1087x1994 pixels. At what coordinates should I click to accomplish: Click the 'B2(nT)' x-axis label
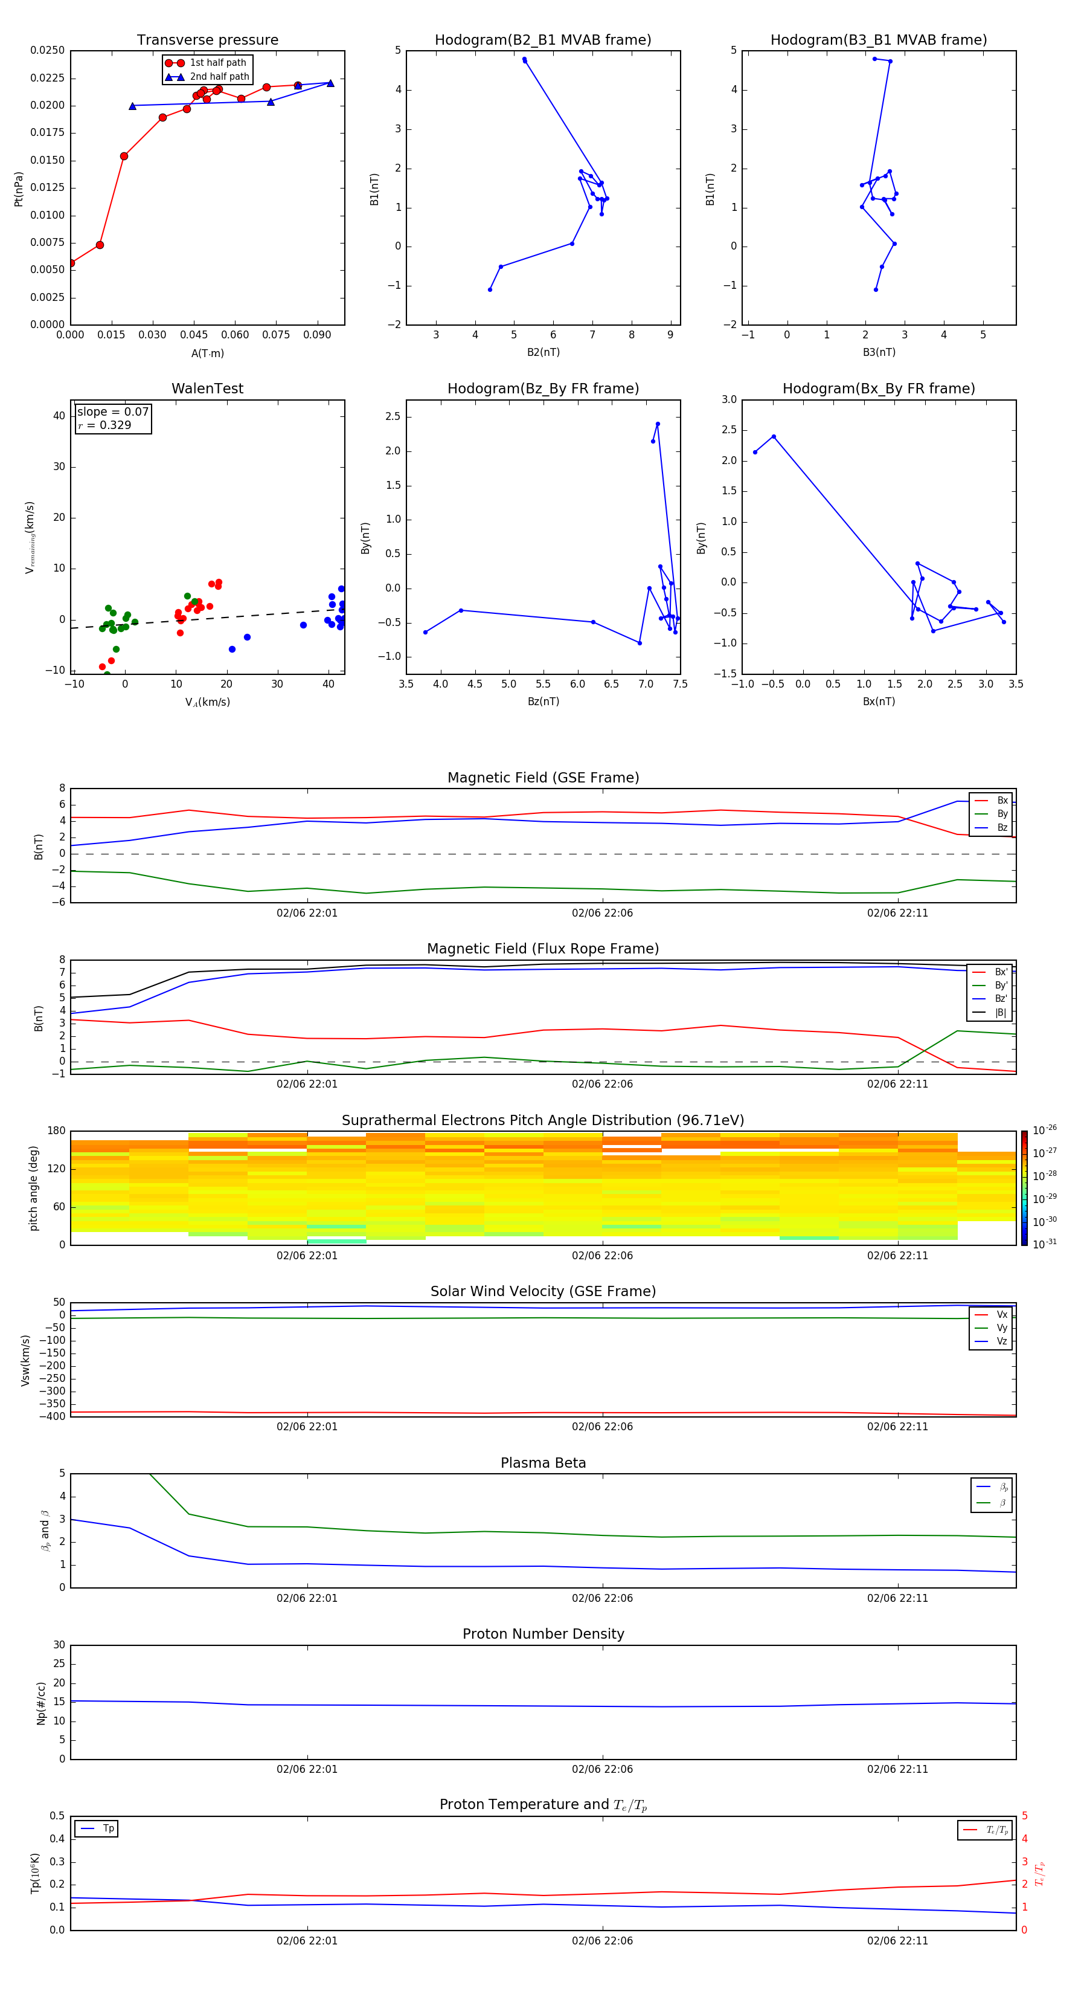pos(543,352)
